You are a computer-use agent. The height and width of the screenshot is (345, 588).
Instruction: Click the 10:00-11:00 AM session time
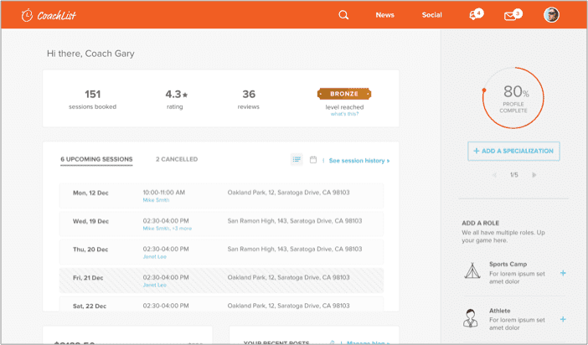coord(164,193)
